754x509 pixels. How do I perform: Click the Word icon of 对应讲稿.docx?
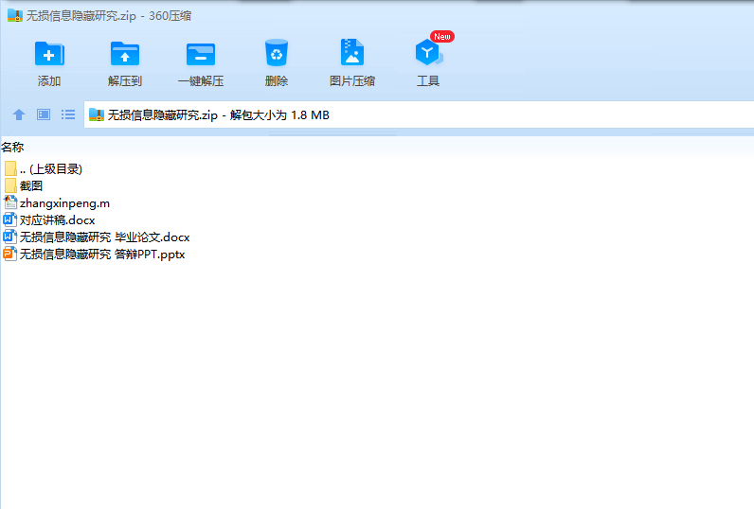[x=10, y=219]
